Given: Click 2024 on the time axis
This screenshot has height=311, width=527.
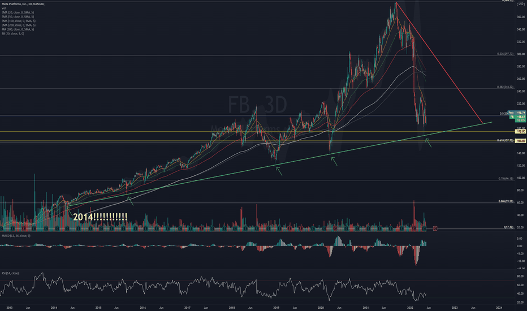Looking at the screenshot, I should click(x=499, y=308).
